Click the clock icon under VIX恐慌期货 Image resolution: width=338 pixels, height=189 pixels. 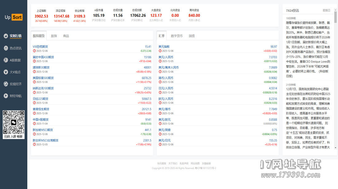[34, 51]
